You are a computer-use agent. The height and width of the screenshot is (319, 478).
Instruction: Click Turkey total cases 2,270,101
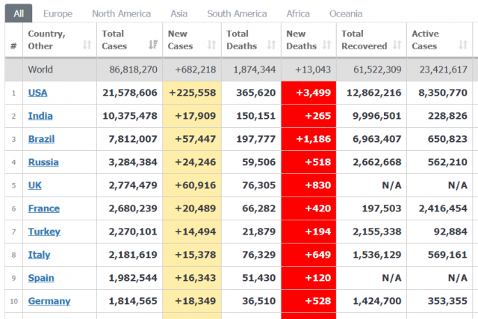(133, 232)
